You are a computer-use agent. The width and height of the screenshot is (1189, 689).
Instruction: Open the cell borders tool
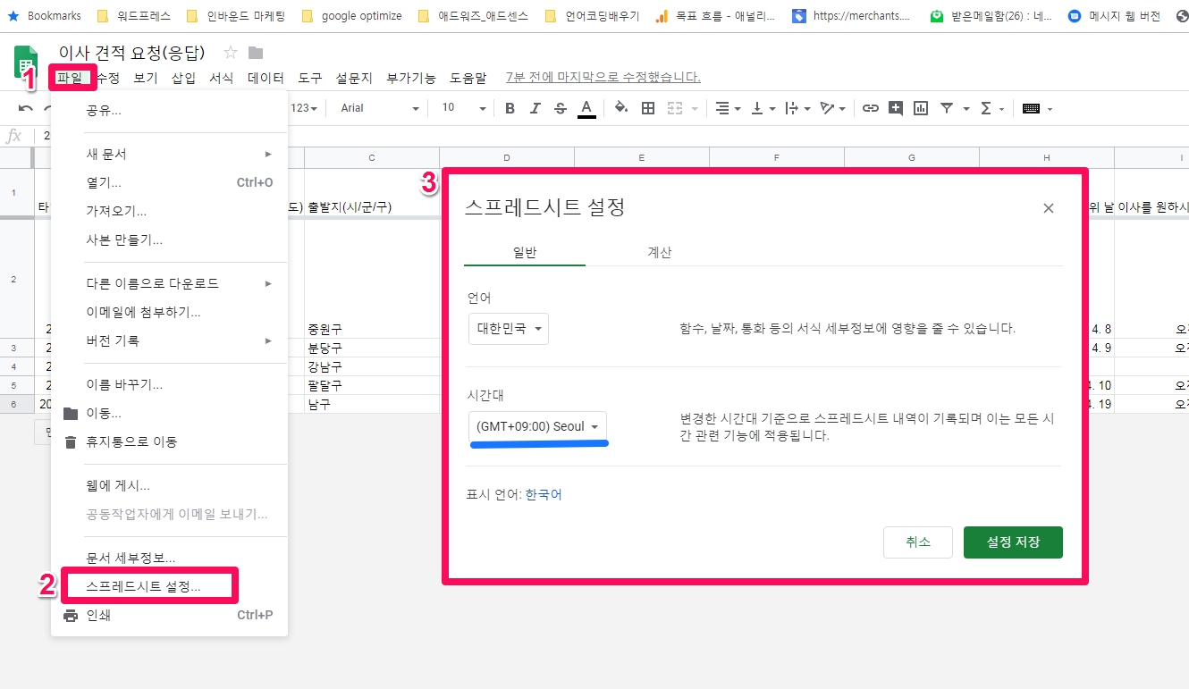pos(648,108)
